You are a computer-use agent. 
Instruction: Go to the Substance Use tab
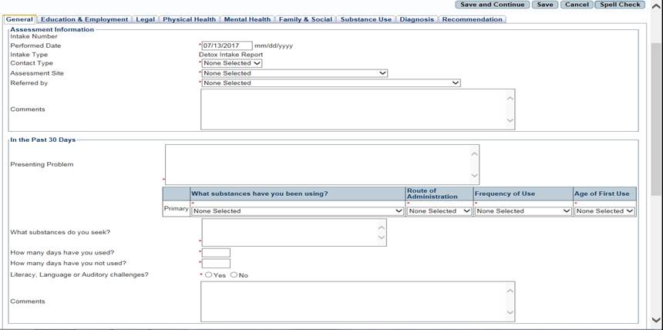(x=366, y=19)
